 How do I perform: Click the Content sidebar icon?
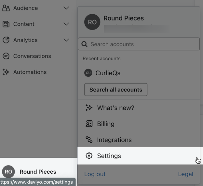6,24
